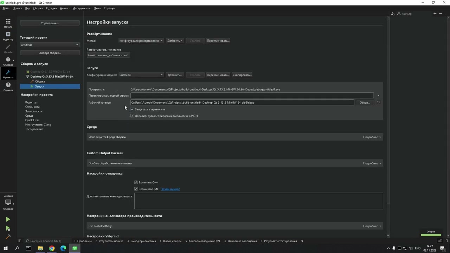The height and width of the screenshot is (253, 450).
Task: Open run configuration untitled4 combo box
Action: [x=141, y=75]
